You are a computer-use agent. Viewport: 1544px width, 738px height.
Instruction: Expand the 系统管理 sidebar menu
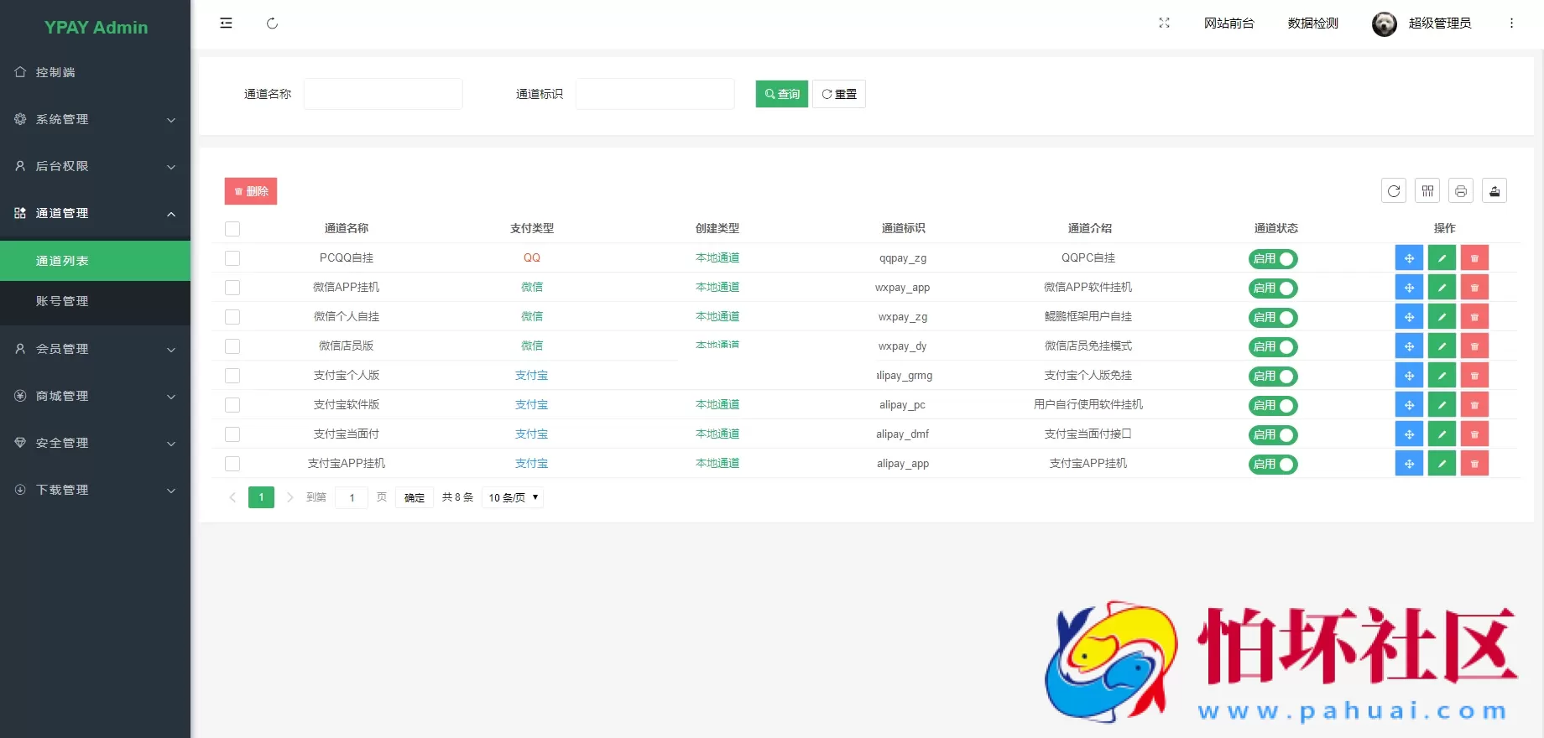click(x=95, y=119)
